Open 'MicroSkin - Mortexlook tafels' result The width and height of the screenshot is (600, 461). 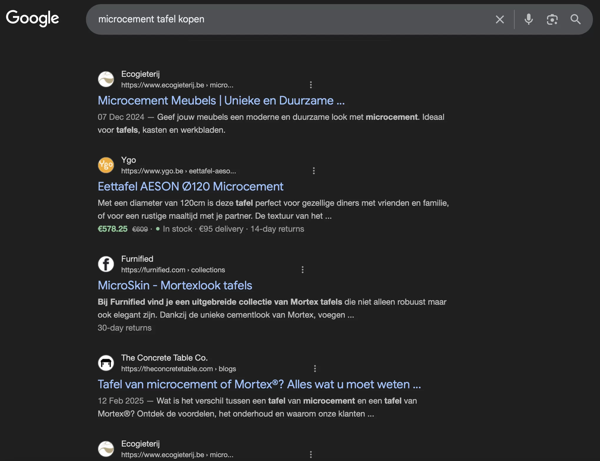pos(175,285)
